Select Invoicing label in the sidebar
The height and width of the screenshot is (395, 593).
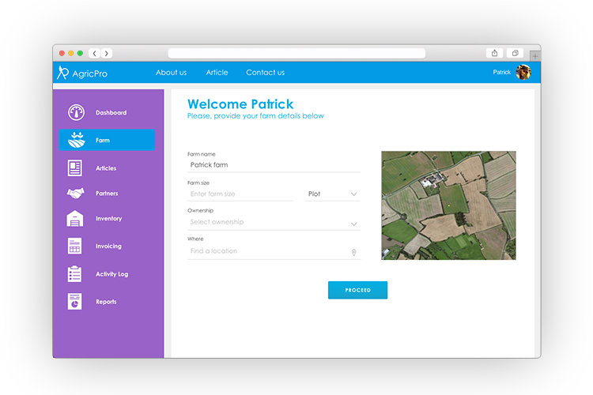108,246
